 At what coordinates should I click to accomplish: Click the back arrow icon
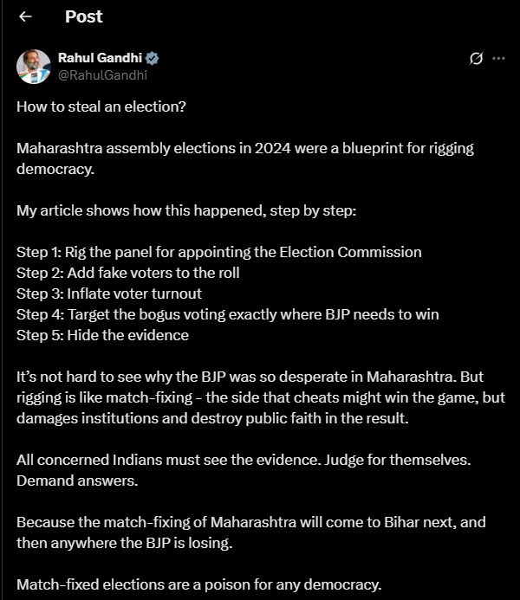coord(25,16)
